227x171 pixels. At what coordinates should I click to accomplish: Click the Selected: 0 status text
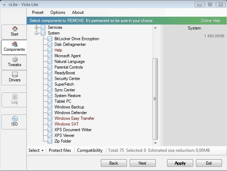point(136,150)
